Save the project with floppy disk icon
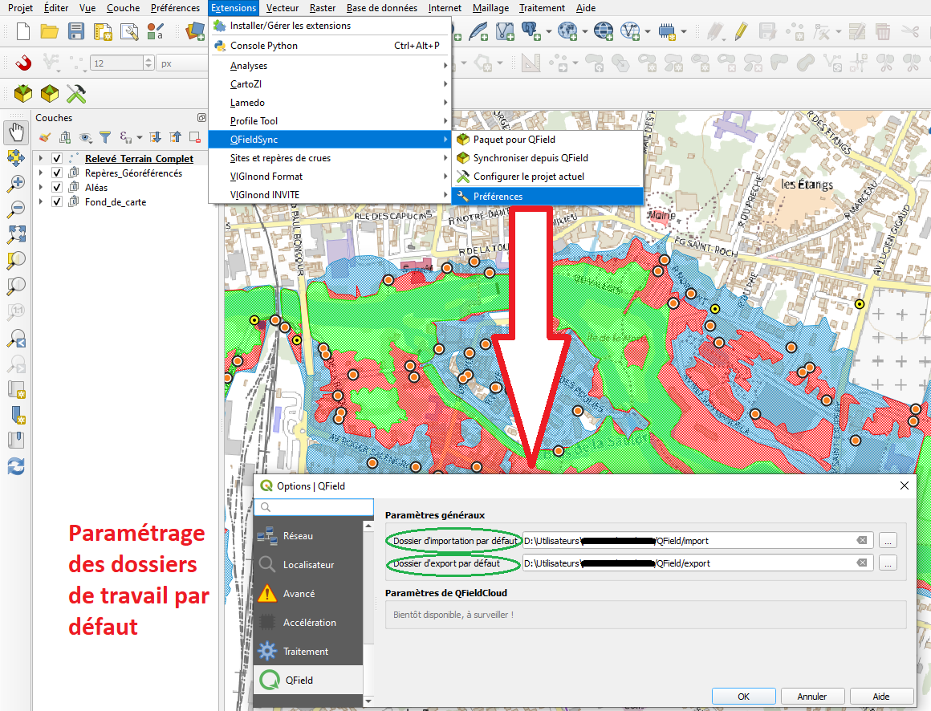Image resolution: width=931 pixels, height=711 pixels. (x=76, y=30)
